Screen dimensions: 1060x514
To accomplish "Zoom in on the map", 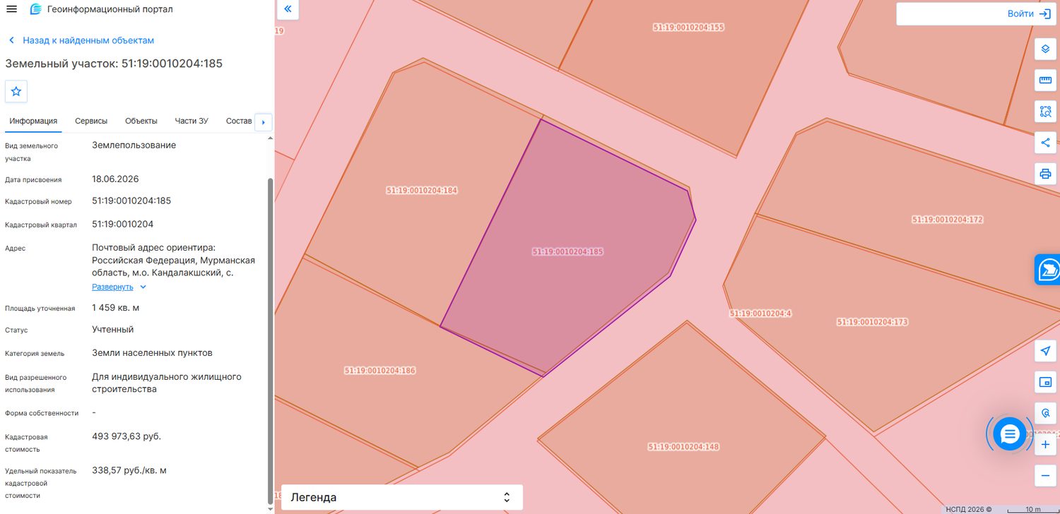I will [x=1045, y=445].
